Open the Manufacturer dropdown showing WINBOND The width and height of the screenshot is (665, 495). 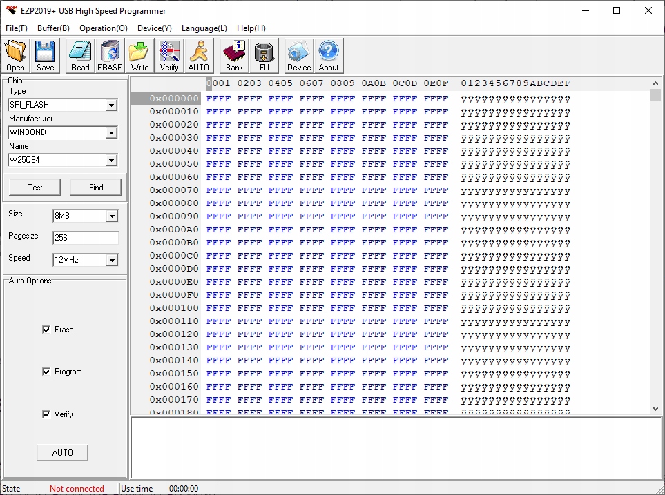(111, 133)
